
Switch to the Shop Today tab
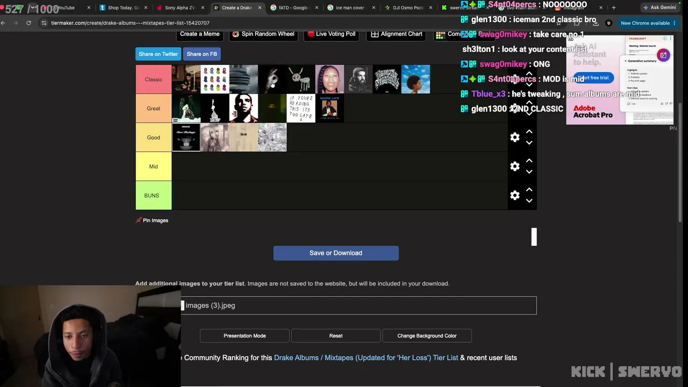click(123, 8)
